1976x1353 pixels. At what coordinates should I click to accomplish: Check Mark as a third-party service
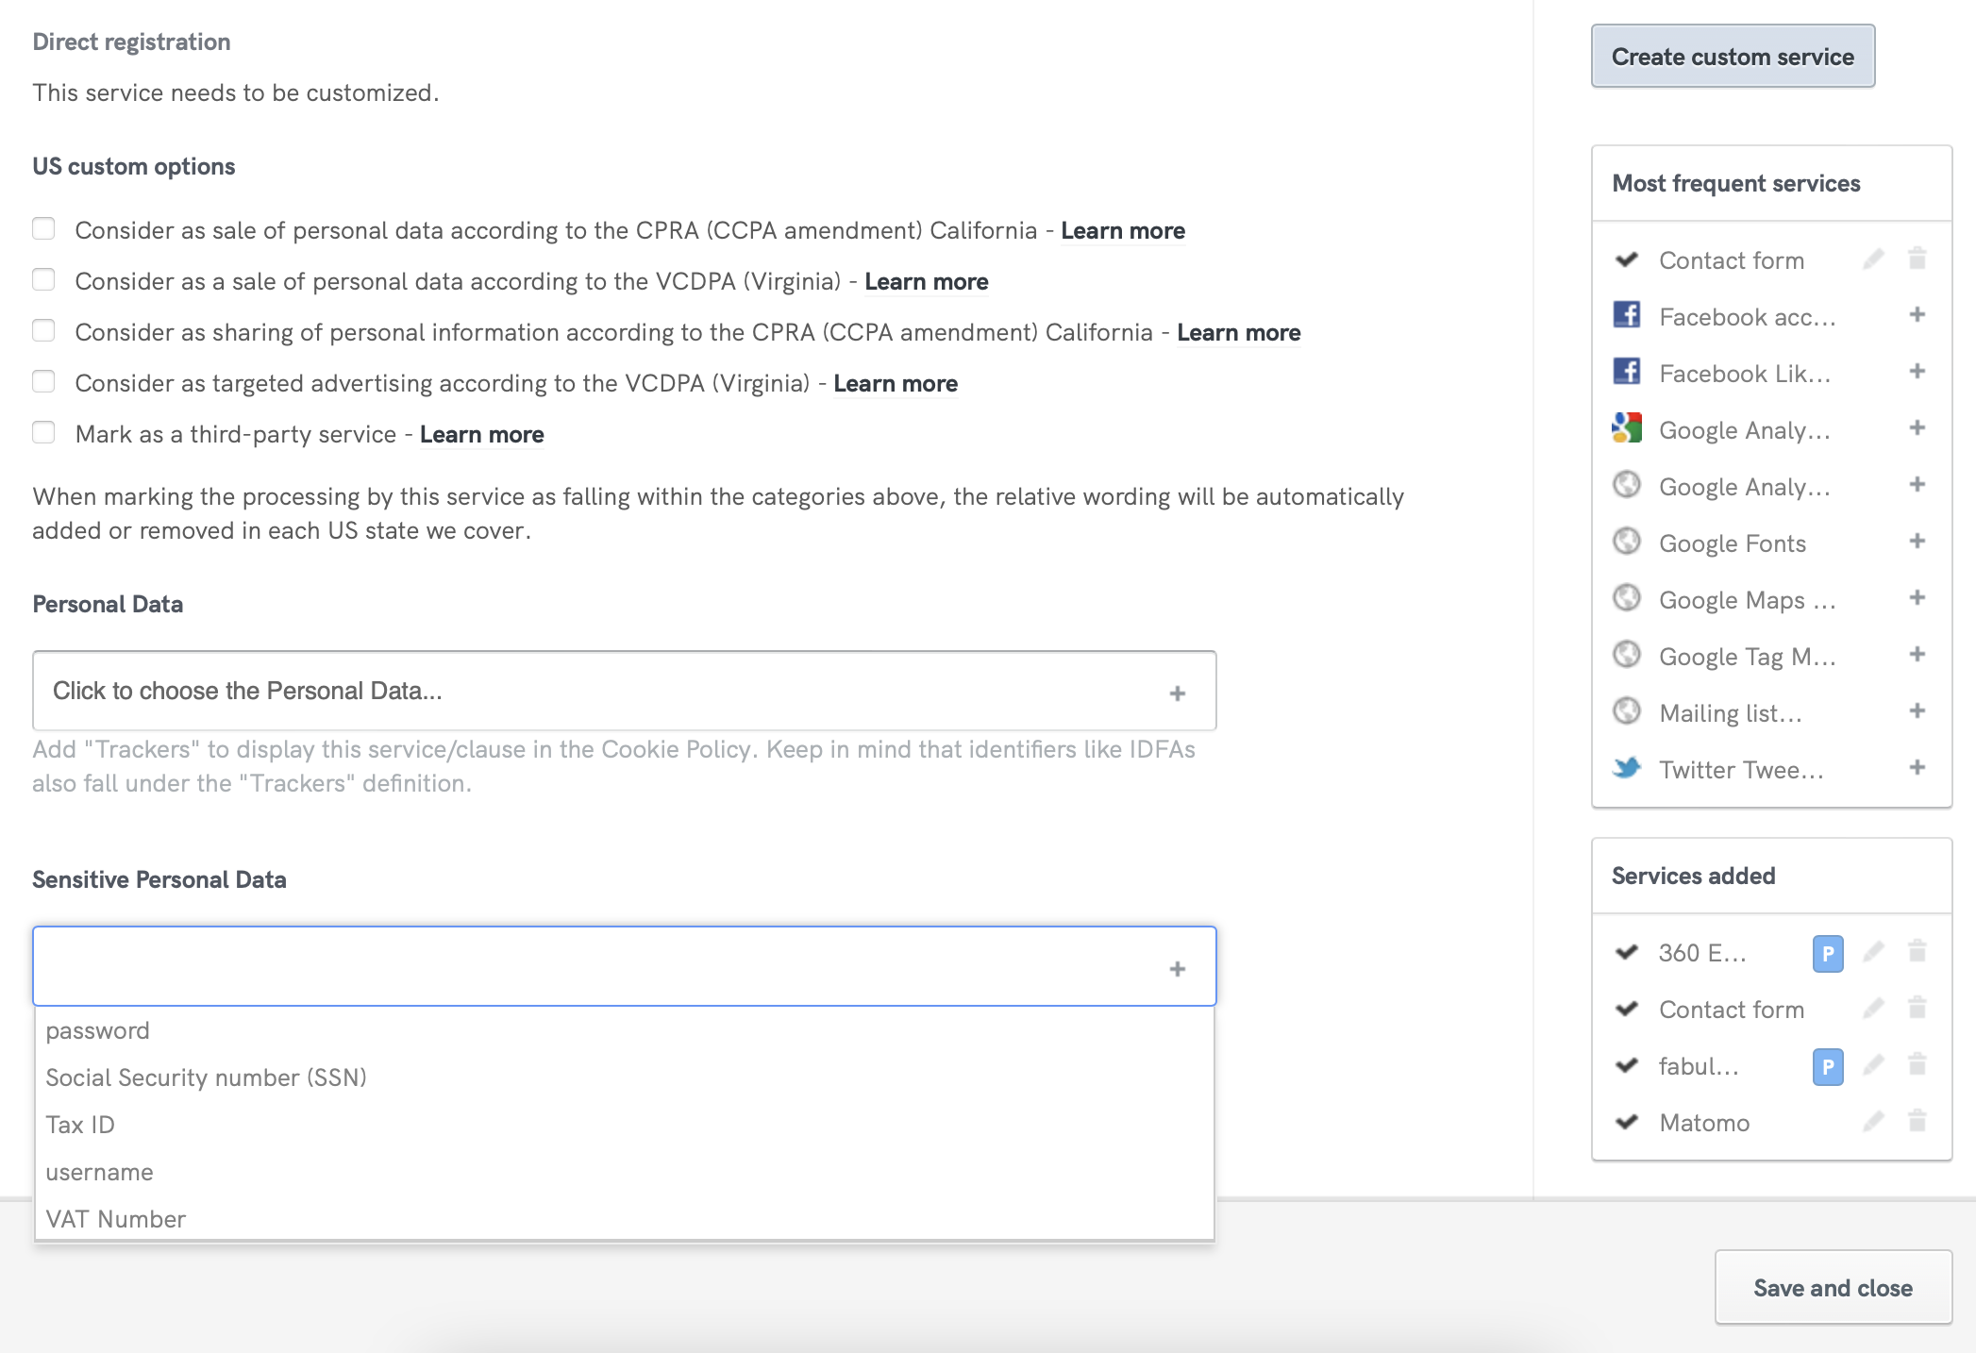(43, 433)
